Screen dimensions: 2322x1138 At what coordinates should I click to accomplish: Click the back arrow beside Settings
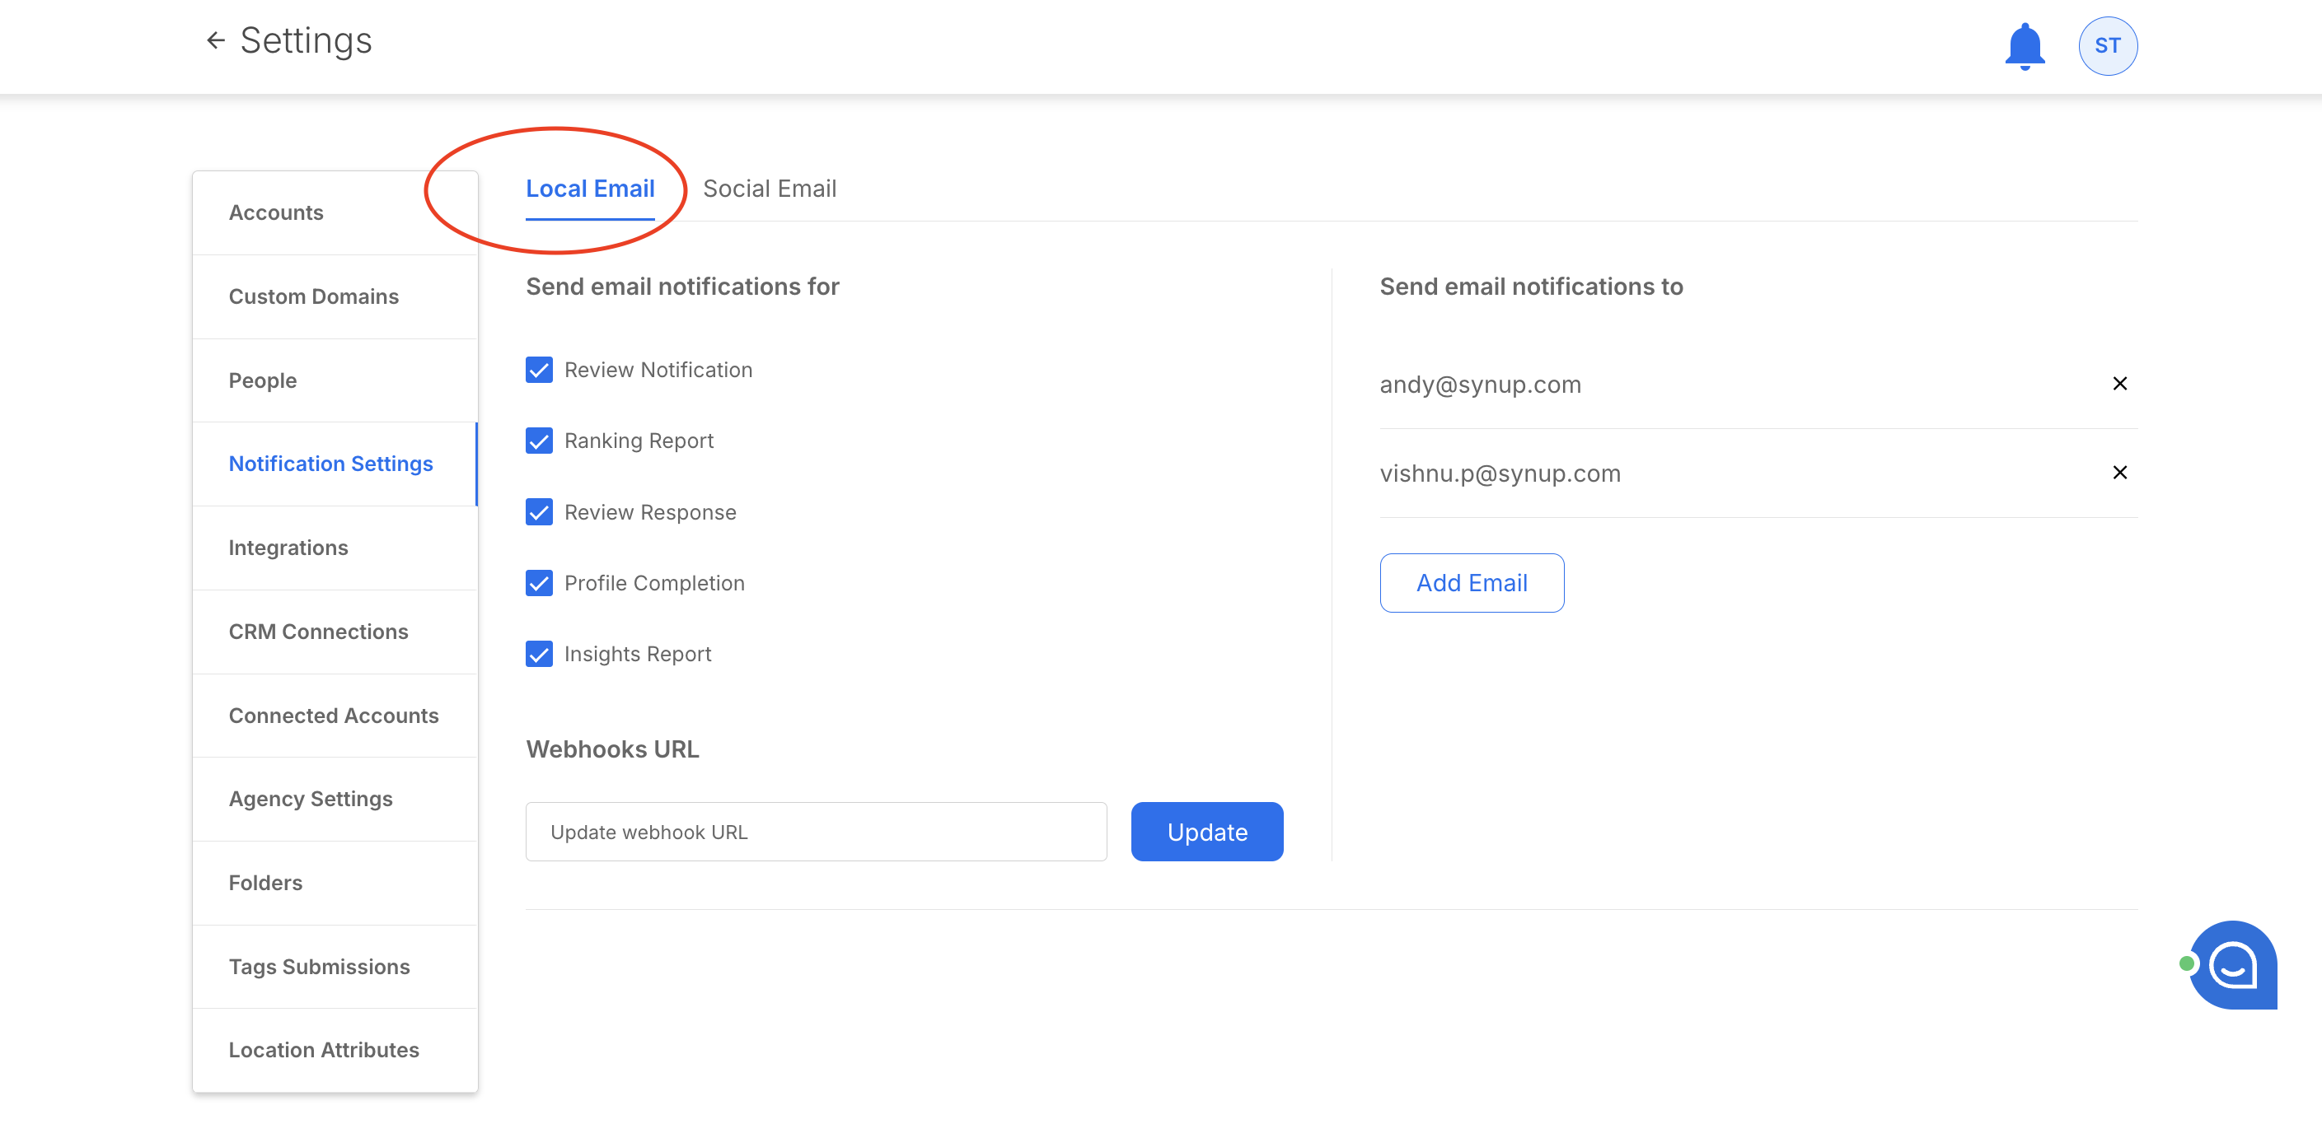[214, 40]
